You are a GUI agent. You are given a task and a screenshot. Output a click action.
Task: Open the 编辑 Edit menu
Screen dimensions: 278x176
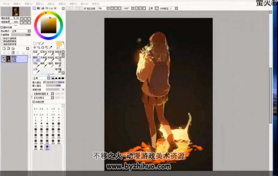pyautogui.click(x=17, y=4)
